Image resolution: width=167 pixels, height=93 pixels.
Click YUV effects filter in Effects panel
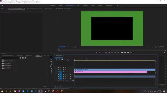click(25, 58)
